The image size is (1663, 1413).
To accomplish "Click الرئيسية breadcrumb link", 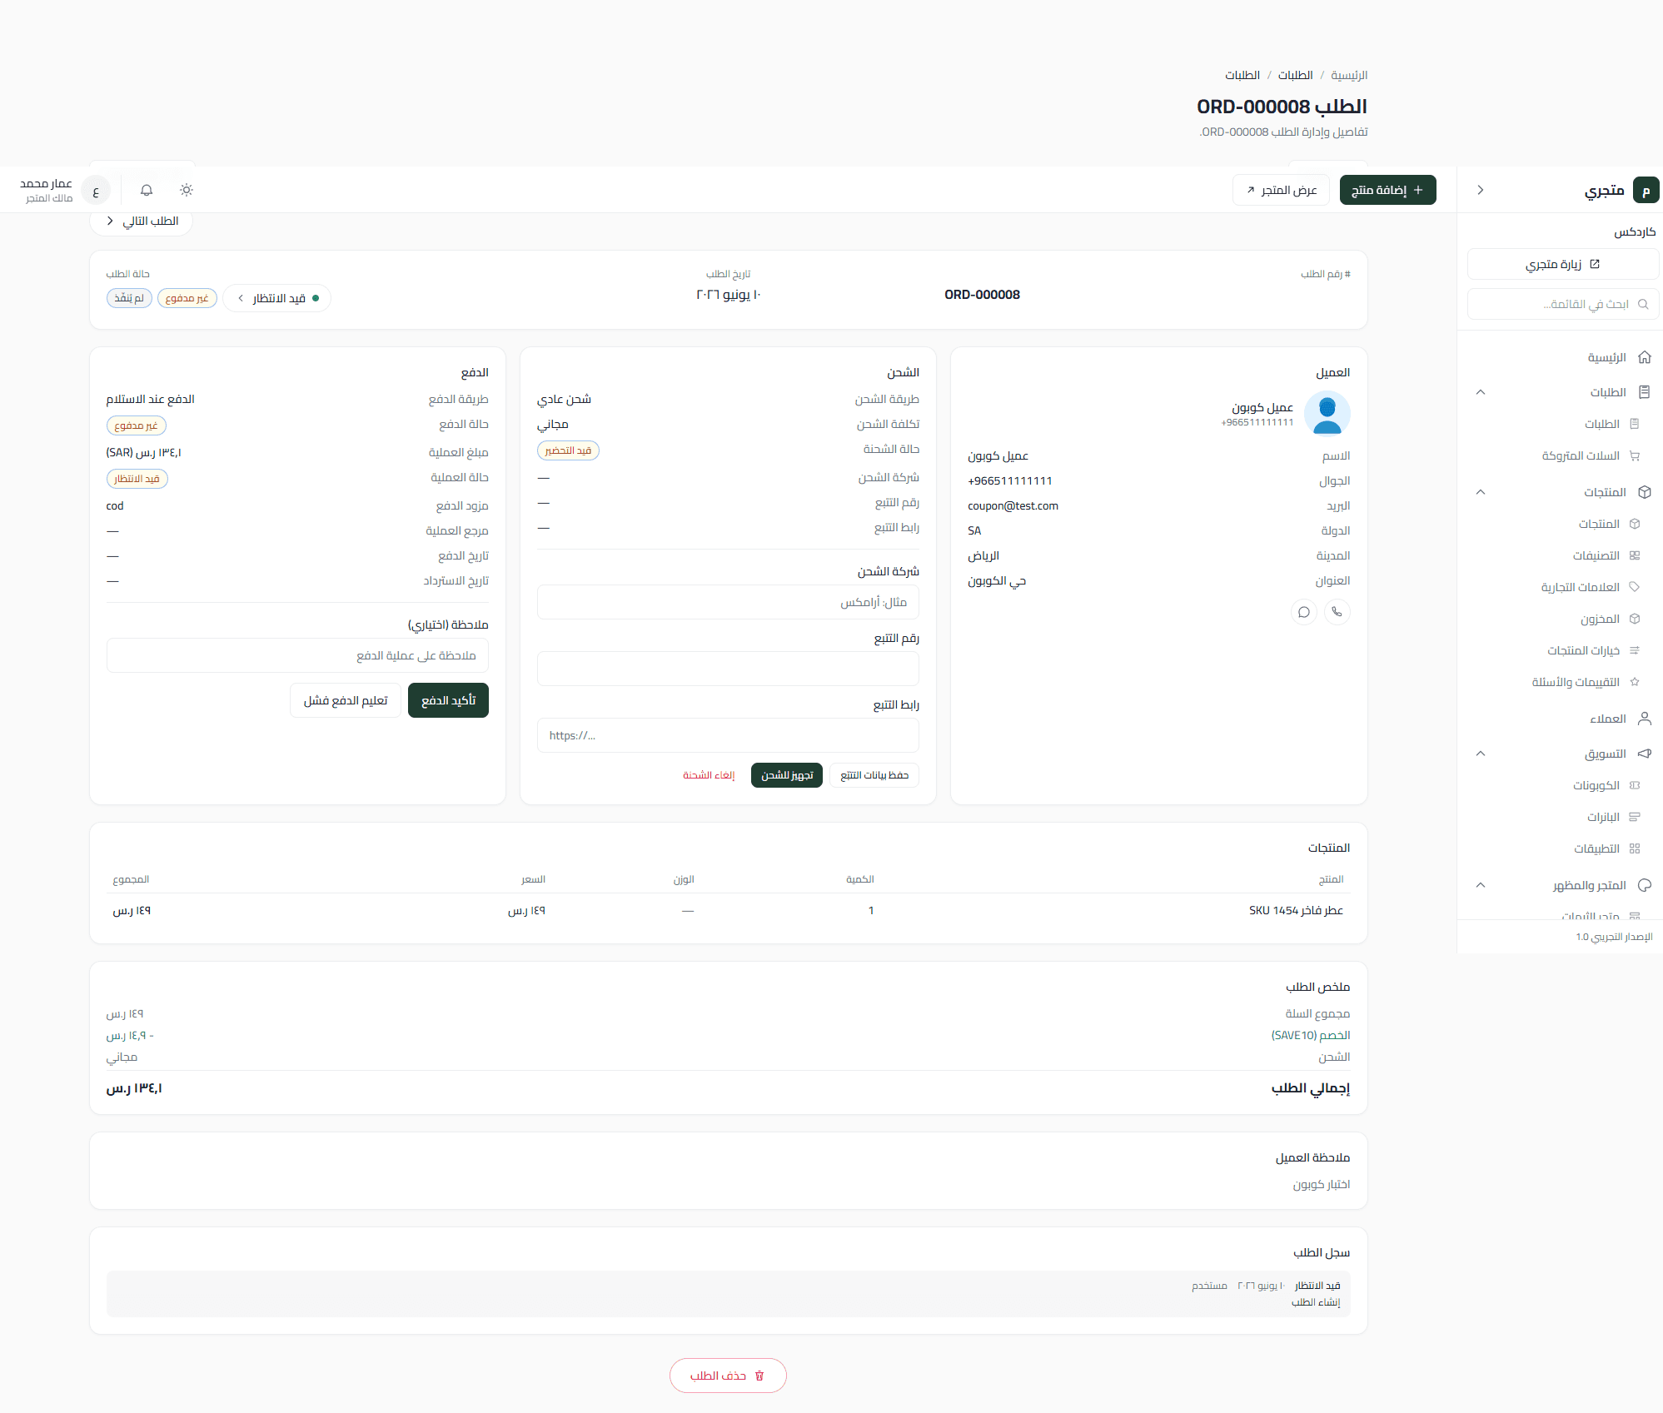I will tap(1349, 75).
